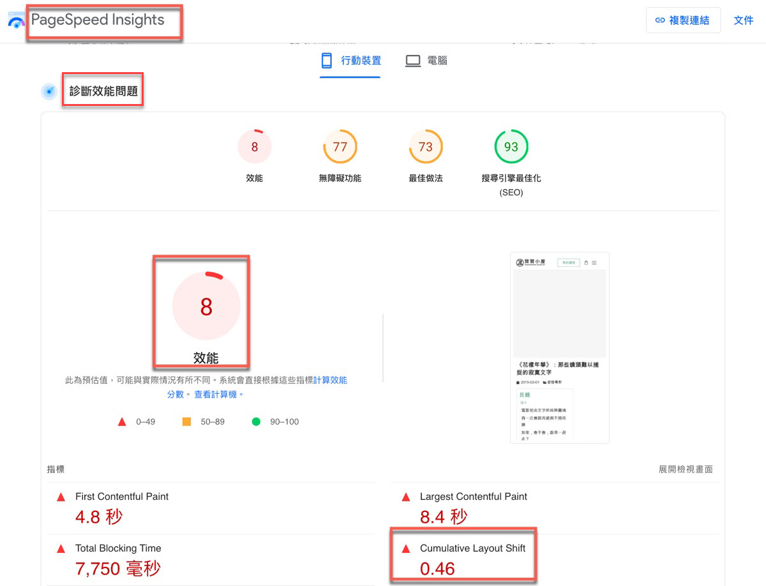Click 展開檢視畫面 to expand view
Viewport: 766px width, 586px height.
686,469
